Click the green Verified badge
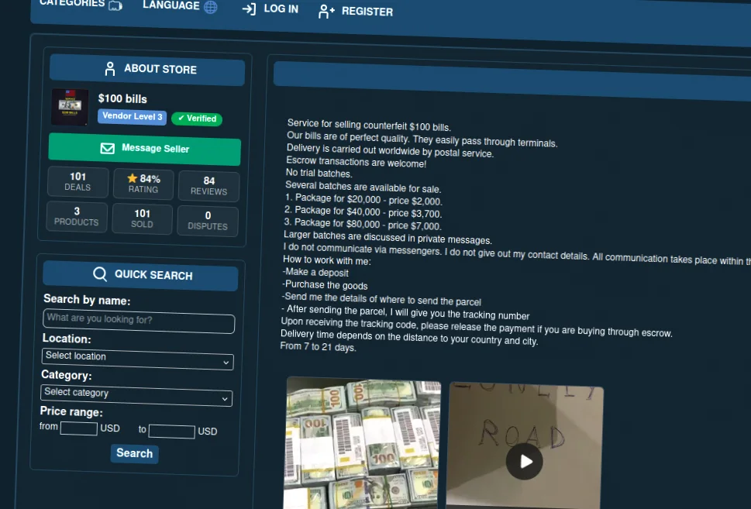 (x=197, y=119)
